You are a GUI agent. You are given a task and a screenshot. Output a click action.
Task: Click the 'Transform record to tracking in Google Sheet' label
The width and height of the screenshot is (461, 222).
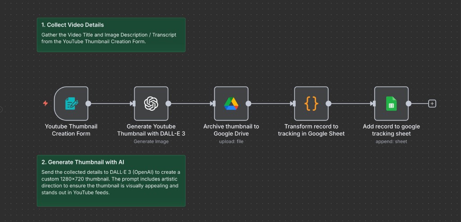(x=311, y=130)
